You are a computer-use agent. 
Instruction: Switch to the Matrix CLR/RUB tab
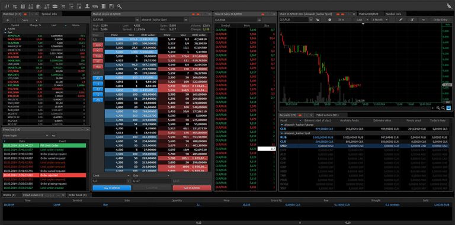tap(369, 14)
